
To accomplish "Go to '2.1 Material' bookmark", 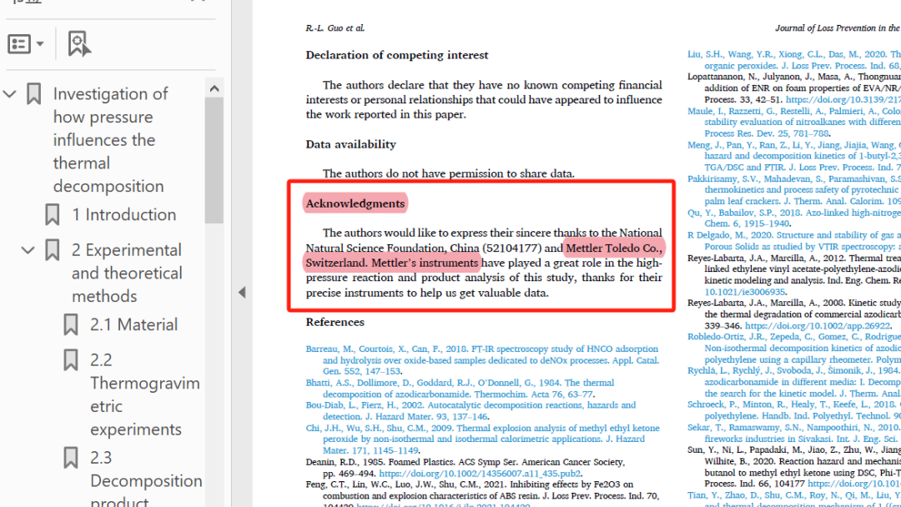I will [x=133, y=325].
